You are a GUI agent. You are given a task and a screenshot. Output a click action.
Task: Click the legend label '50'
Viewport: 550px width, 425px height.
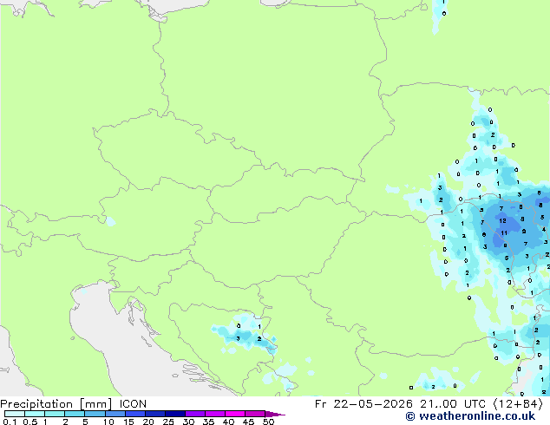(268, 422)
